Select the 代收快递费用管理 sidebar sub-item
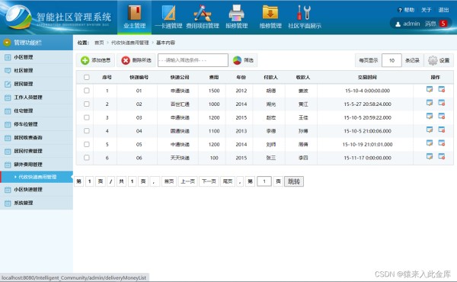This screenshot has width=457, height=282. pos(37,177)
